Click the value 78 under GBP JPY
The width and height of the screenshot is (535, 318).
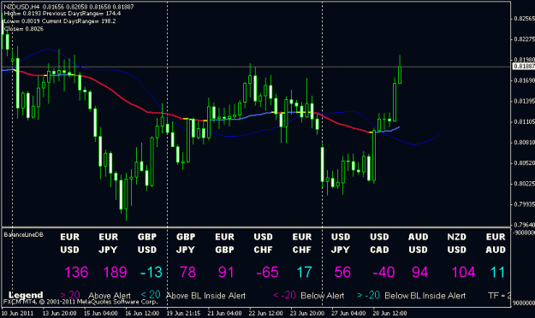[187, 272]
